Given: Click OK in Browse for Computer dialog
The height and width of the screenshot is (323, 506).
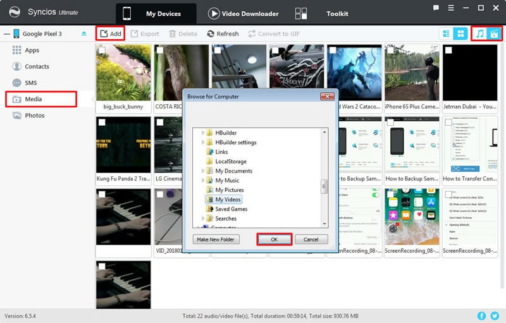Looking at the screenshot, I should pyautogui.click(x=275, y=240).
